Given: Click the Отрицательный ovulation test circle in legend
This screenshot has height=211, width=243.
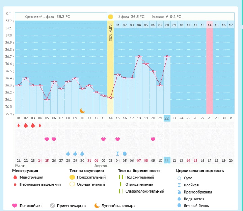Looking at the screenshot, I should (x=72, y=184).
